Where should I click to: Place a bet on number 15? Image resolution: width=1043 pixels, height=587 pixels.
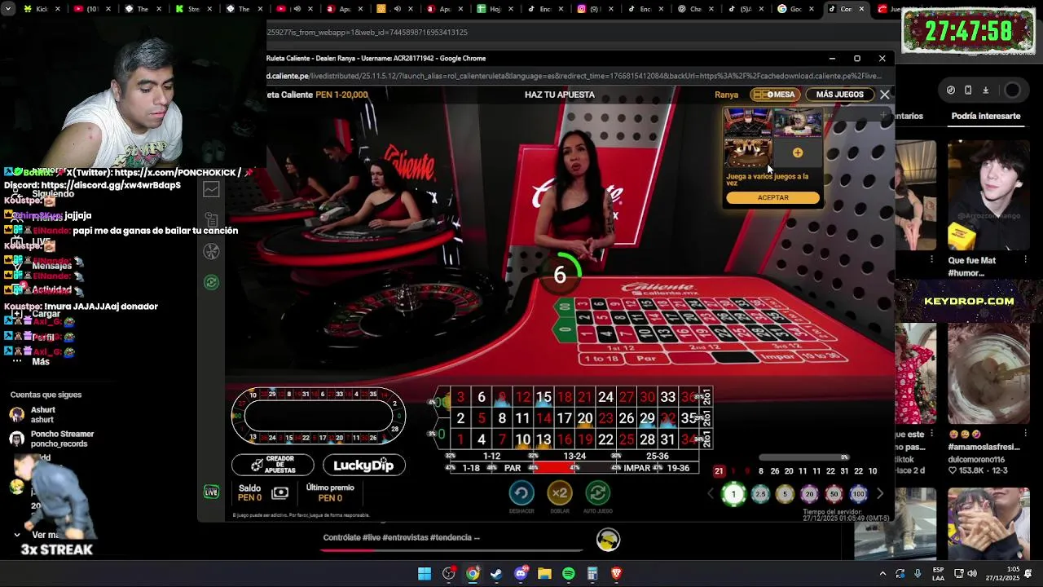(544, 397)
